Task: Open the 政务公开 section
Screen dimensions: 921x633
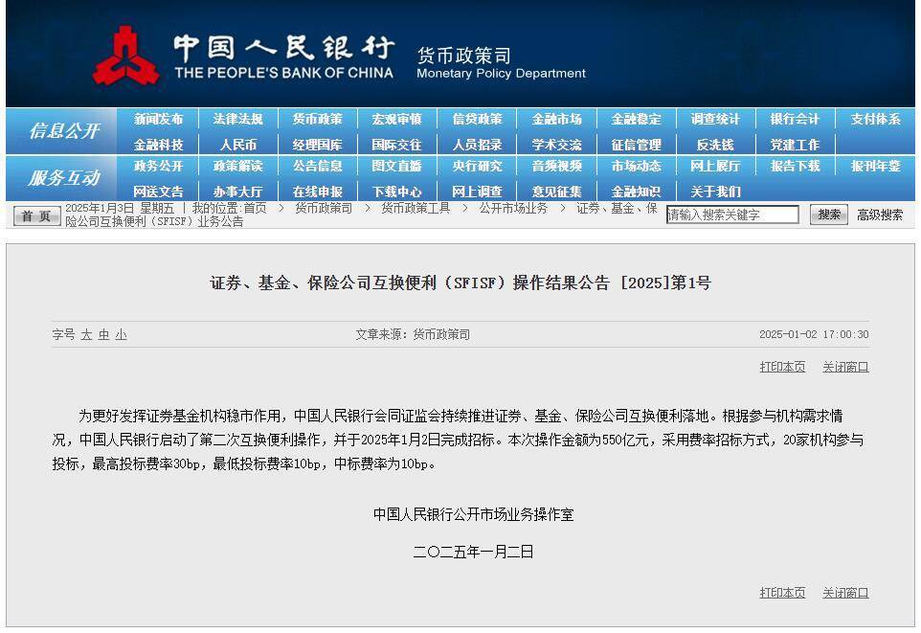Action: [159, 167]
